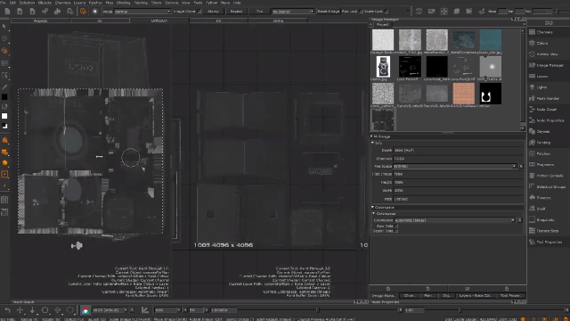Toggle the Pos Lock checkbox
The height and width of the screenshot is (321, 570).
click(x=361, y=12)
